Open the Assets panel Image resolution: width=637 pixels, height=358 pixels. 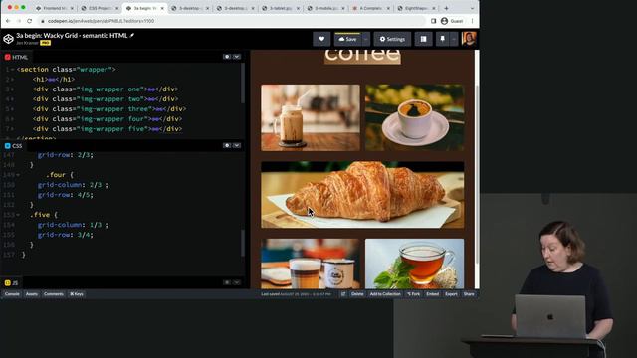pos(32,294)
